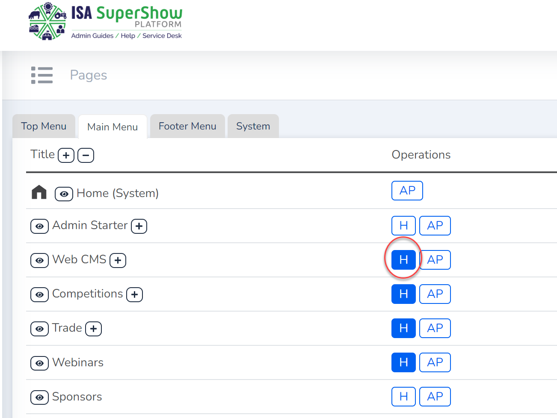Click the Pages list icon

click(x=42, y=75)
